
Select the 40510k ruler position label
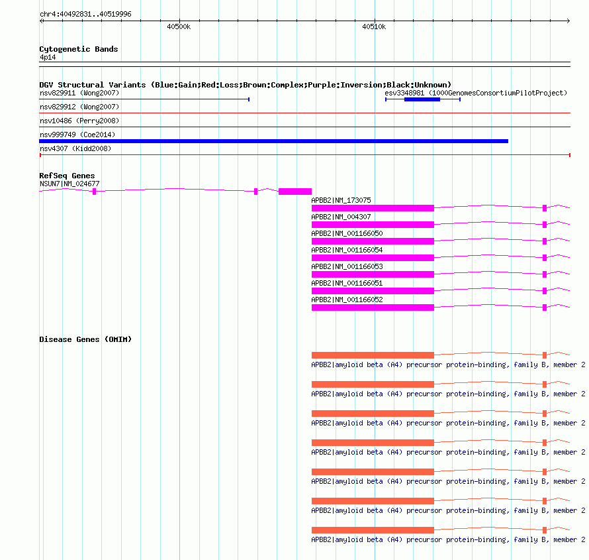[374, 27]
